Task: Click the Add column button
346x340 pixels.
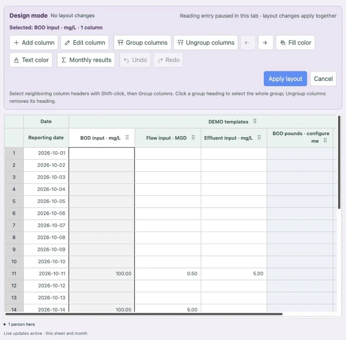Action: pyautogui.click(x=34, y=42)
